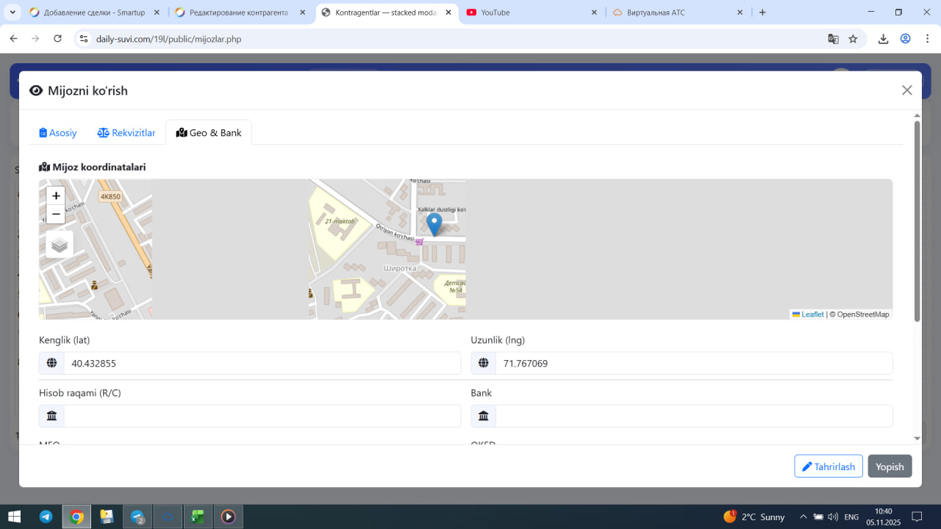Open Excel from the taskbar
941x529 pixels.
pos(198,517)
